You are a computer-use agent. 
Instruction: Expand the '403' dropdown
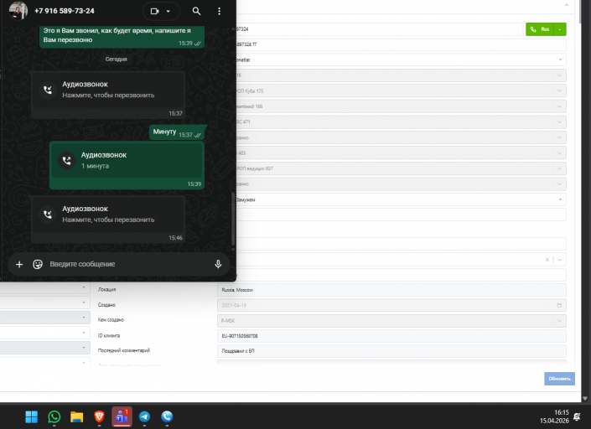(x=559, y=153)
